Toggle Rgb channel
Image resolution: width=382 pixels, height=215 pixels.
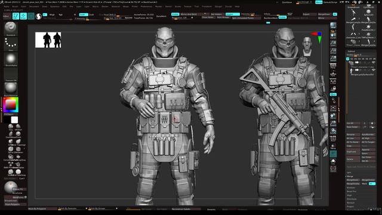click(61, 14)
